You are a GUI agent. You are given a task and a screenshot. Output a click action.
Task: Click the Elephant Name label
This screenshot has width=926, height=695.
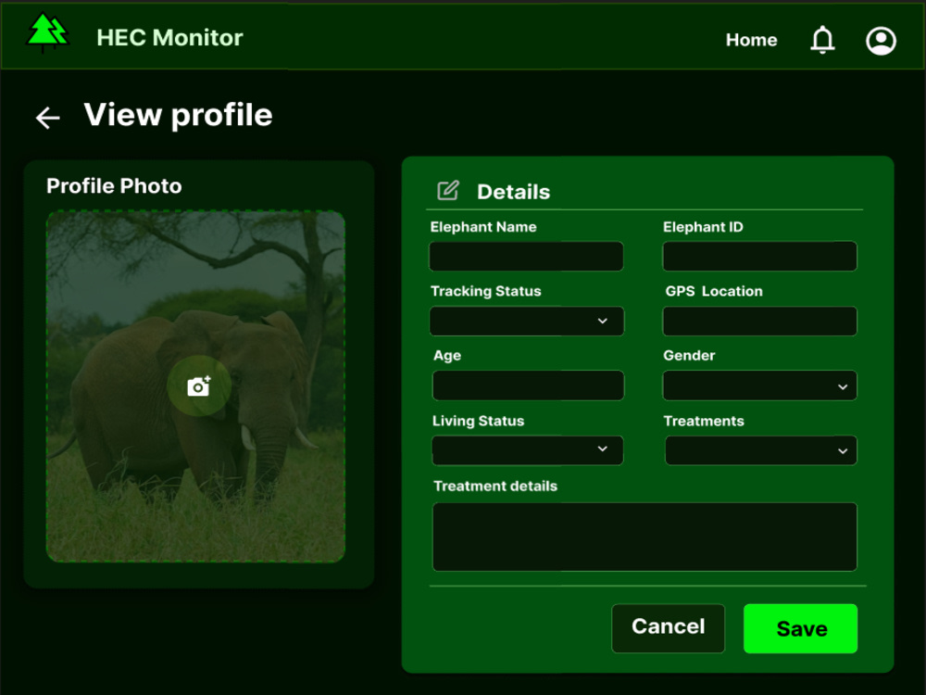483,227
